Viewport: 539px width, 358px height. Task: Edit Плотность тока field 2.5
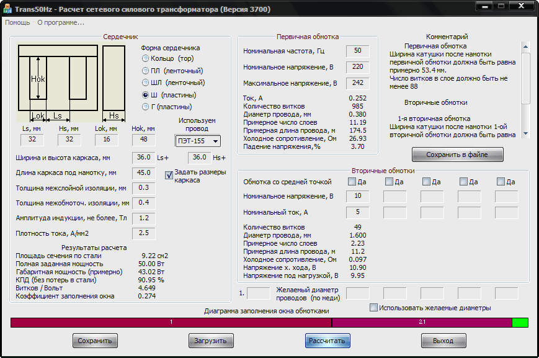[x=144, y=233]
